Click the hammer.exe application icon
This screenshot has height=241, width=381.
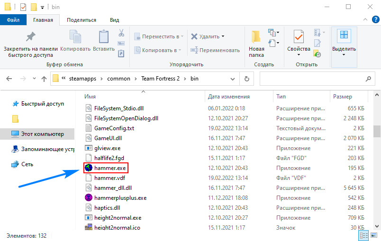pos(89,168)
